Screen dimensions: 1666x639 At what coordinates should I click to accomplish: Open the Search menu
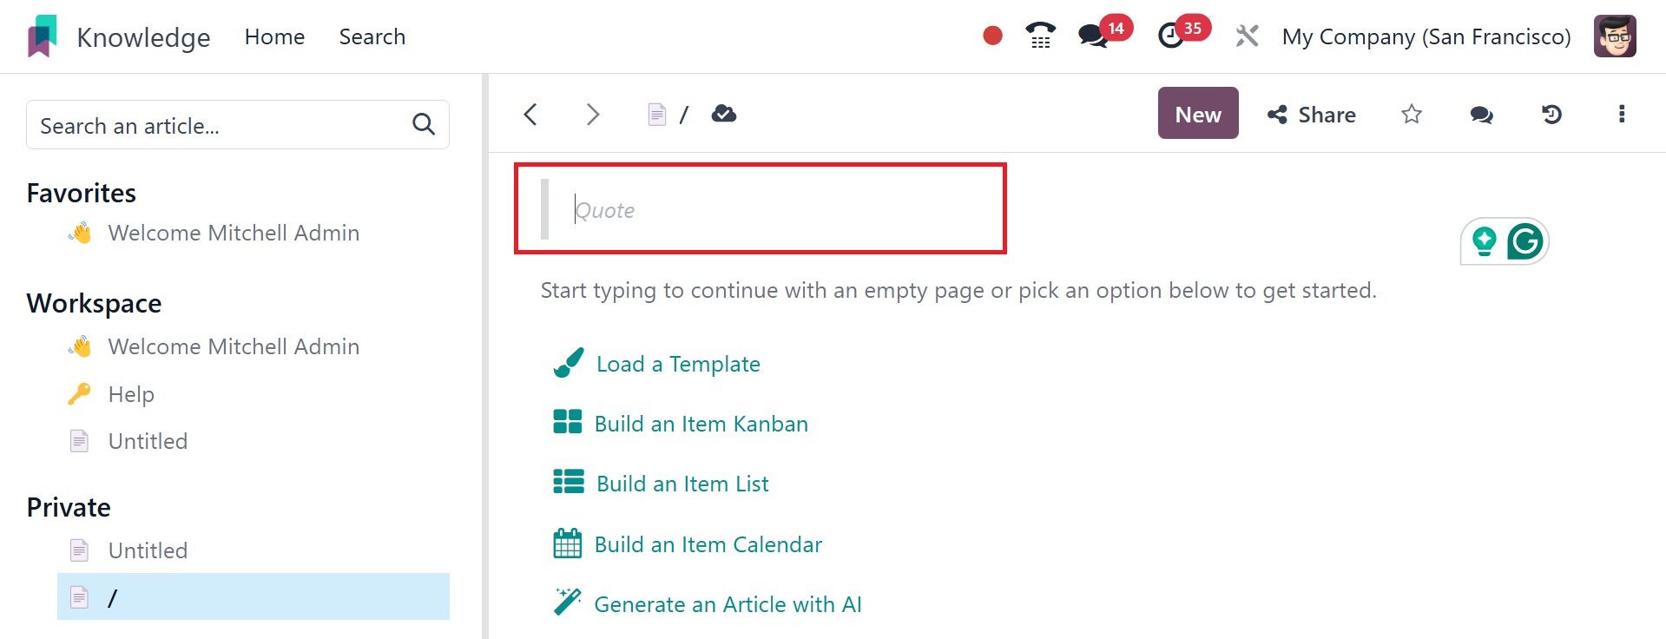point(372,36)
